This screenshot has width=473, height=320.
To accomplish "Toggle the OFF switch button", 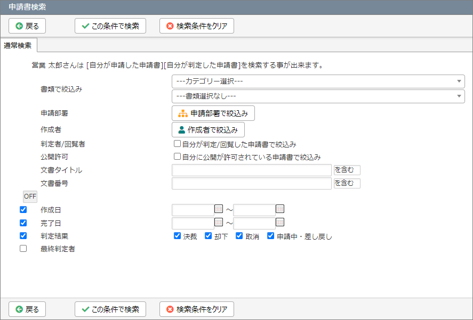I will (30, 196).
